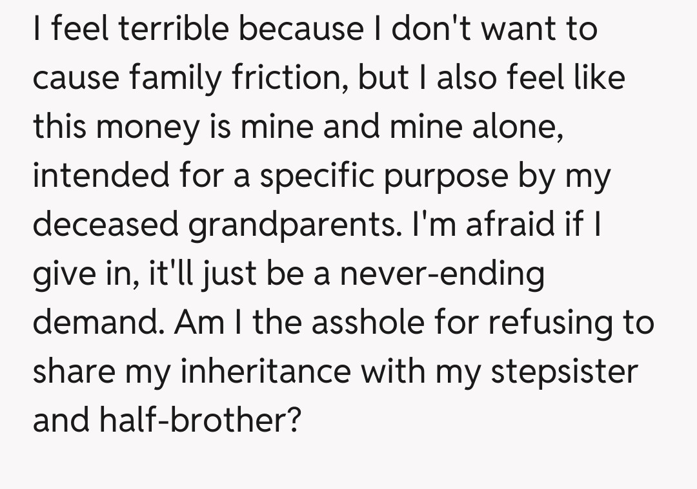Image resolution: width=697 pixels, height=489 pixels.
Task: Place cursor on the word "purpose"
Action: (445, 175)
